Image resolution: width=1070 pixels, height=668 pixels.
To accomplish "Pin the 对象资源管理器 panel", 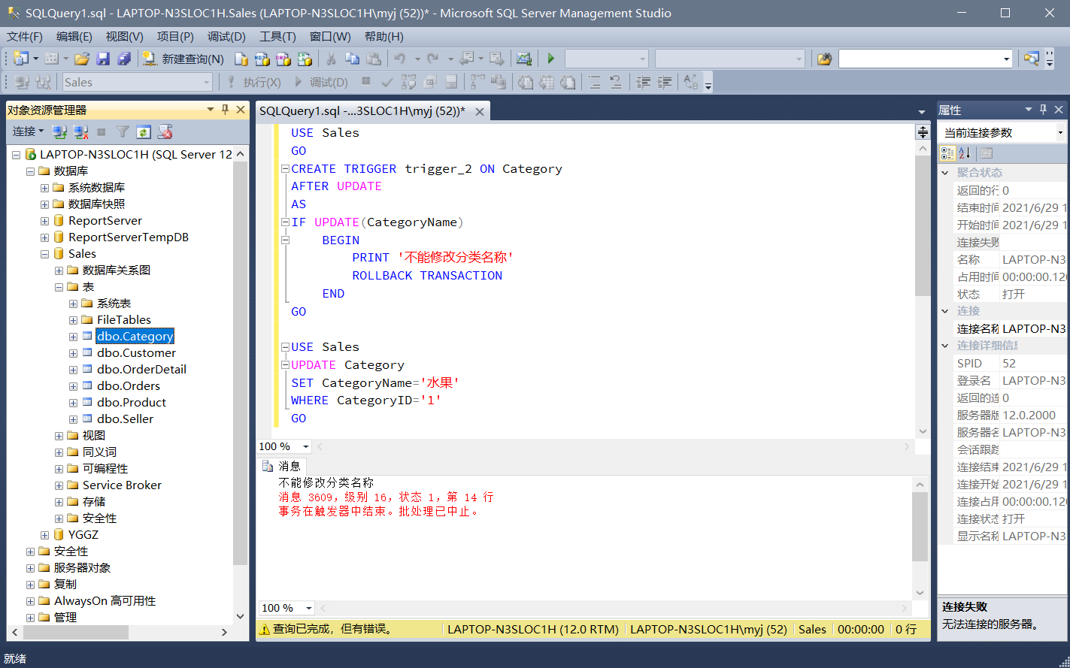I will [225, 110].
